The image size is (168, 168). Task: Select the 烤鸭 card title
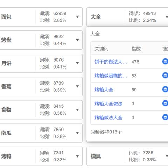coord(6,156)
